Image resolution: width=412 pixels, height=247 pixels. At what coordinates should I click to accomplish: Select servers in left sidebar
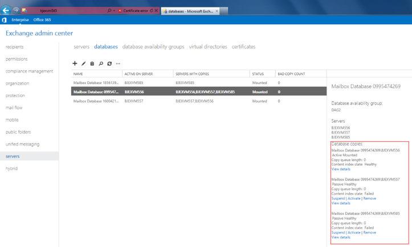click(x=29, y=156)
